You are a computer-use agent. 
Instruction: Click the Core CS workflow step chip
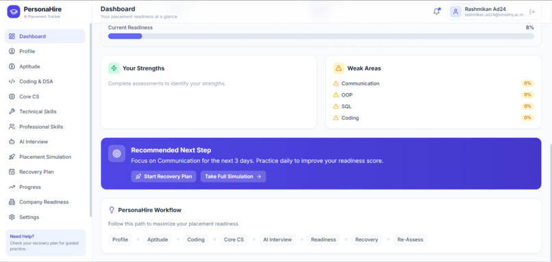tap(234, 239)
